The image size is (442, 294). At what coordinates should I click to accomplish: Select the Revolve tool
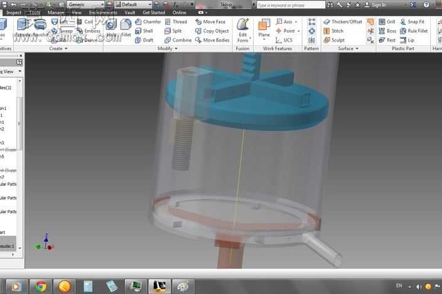click(x=40, y=28)
